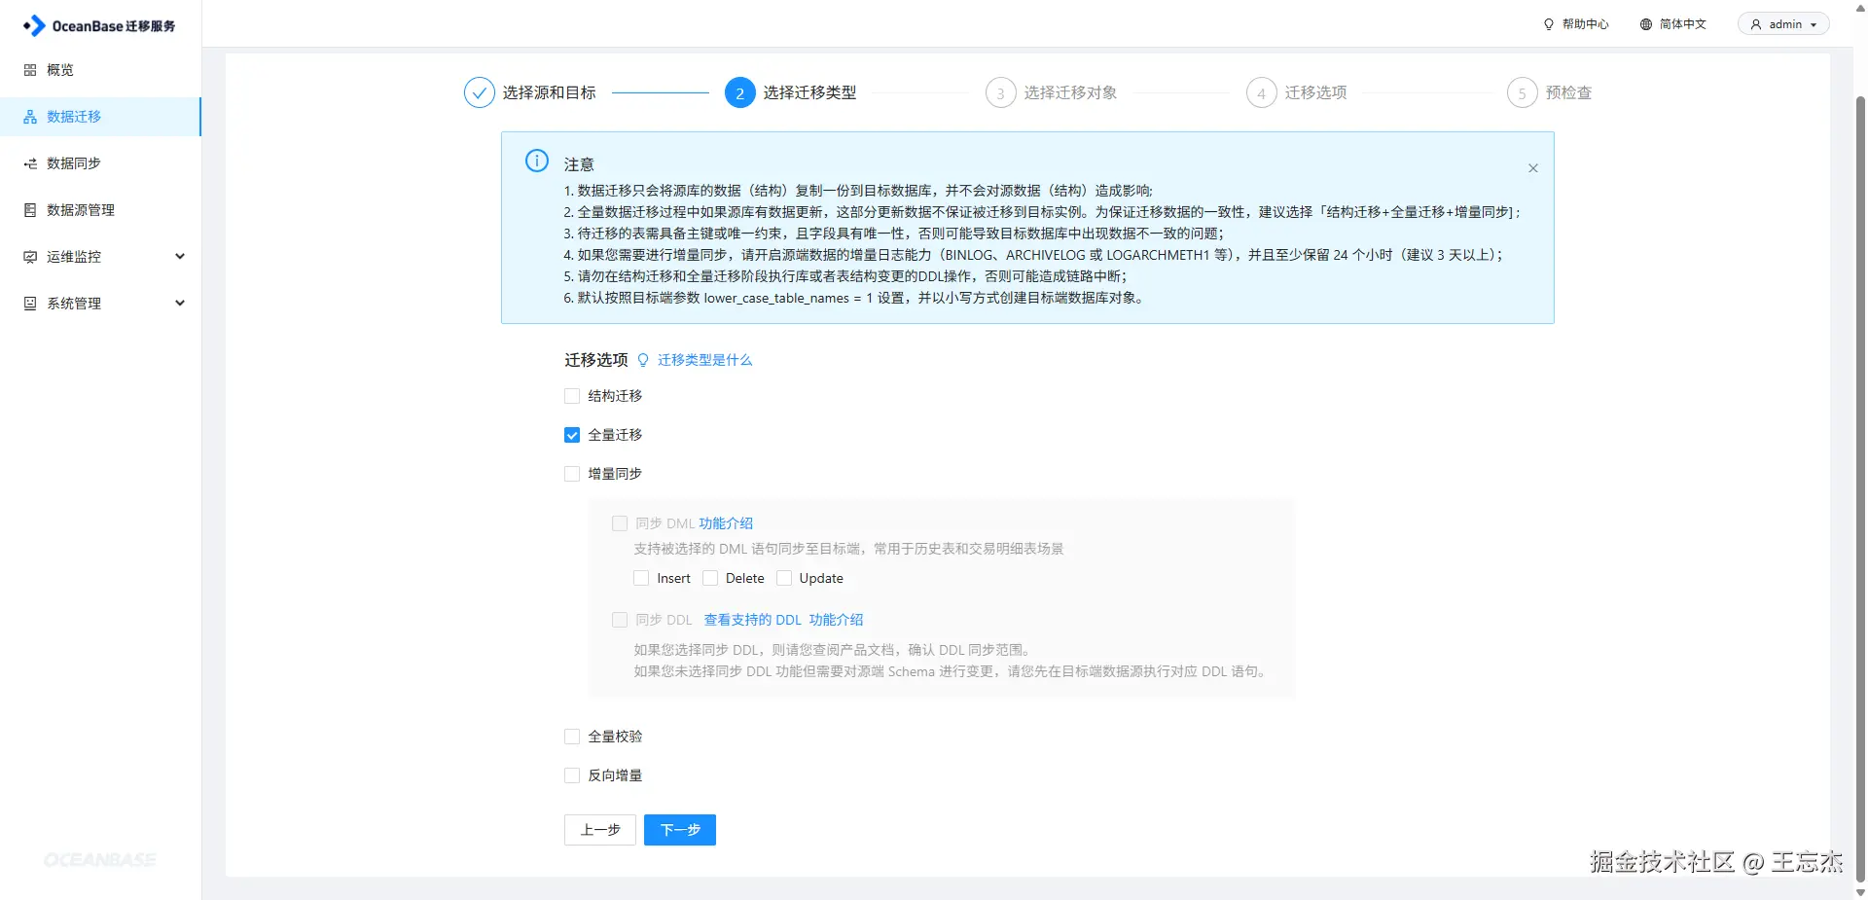Click the lightbulb icon beside 迁移类型是什么
The width and height of the screenshot is (1868, 900).
point(643,360)
